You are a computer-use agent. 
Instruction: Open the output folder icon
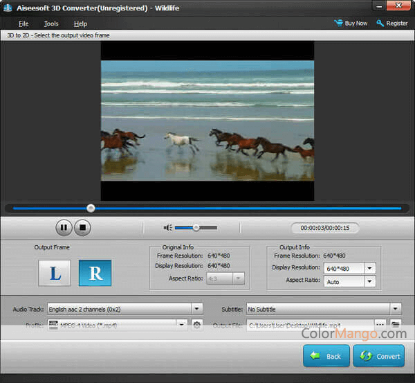click(x=396, y=324)
